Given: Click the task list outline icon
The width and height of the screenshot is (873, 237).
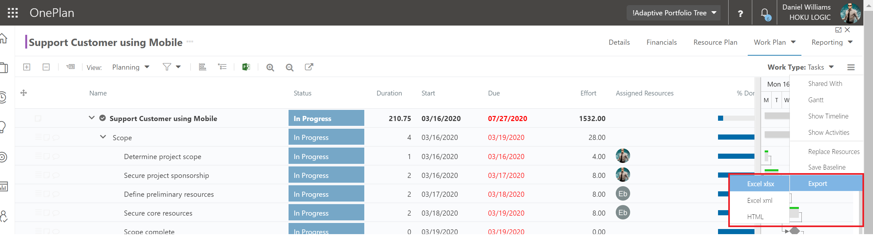Looking at the screenshot, I should point(222,67).
